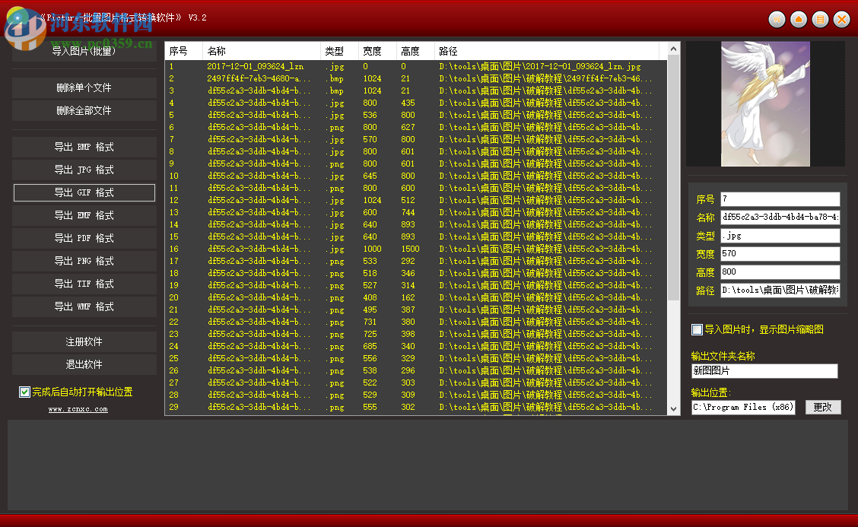Open the www.zcnxc.com link
This screenshot has height=527, width=858.
point(78,409)
